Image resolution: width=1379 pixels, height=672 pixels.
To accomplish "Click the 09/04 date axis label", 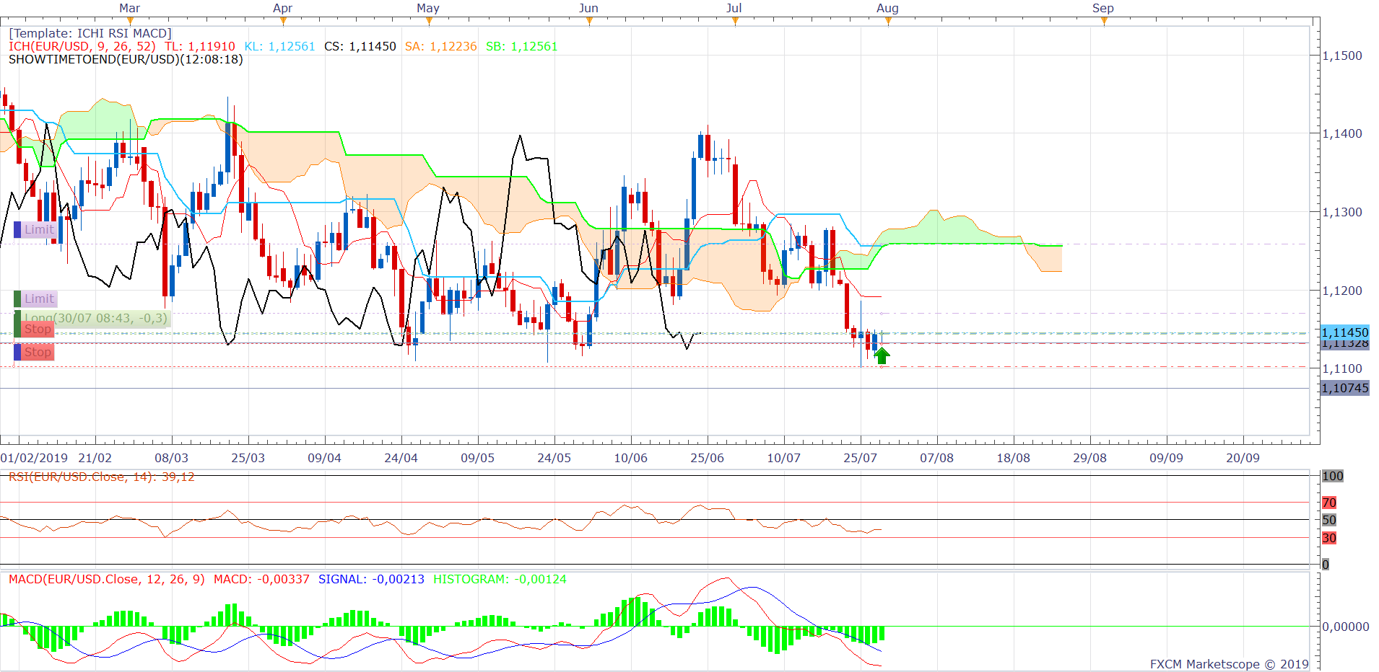I will tap(325, 458).
